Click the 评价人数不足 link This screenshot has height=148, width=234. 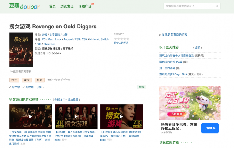point(121,43)
